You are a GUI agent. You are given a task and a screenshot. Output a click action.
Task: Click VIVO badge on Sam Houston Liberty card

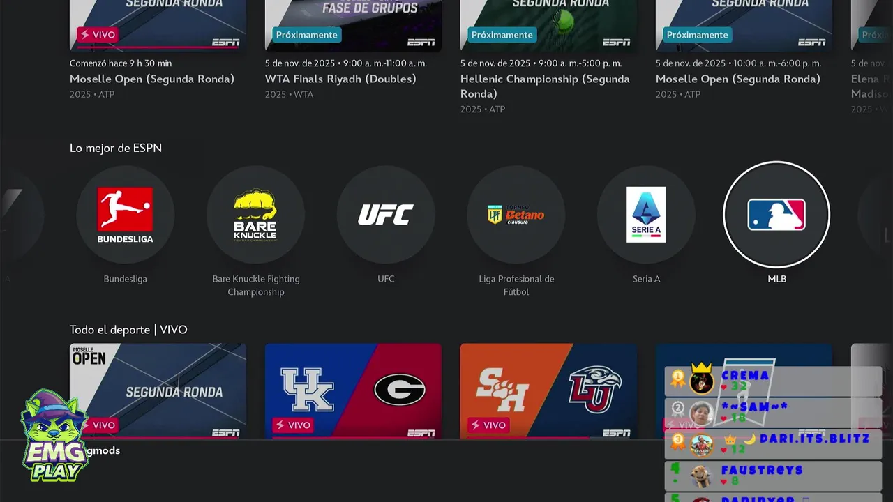[488, 425]
